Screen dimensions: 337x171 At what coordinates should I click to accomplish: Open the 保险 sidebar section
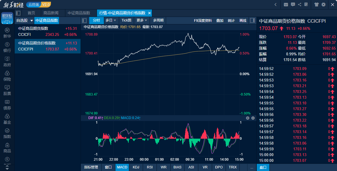click(7, 76)
